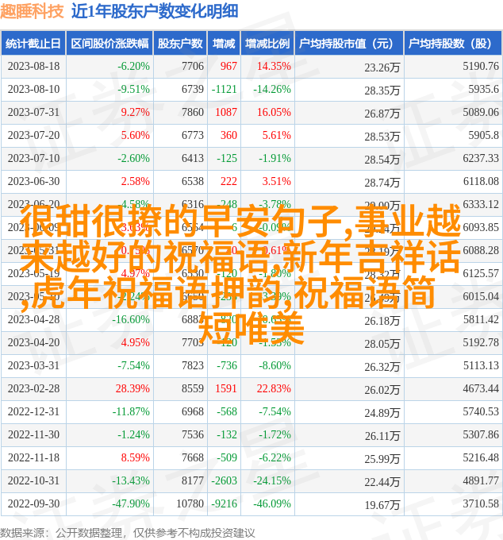Select the date cell 2023-07-31

click(33, 112)
